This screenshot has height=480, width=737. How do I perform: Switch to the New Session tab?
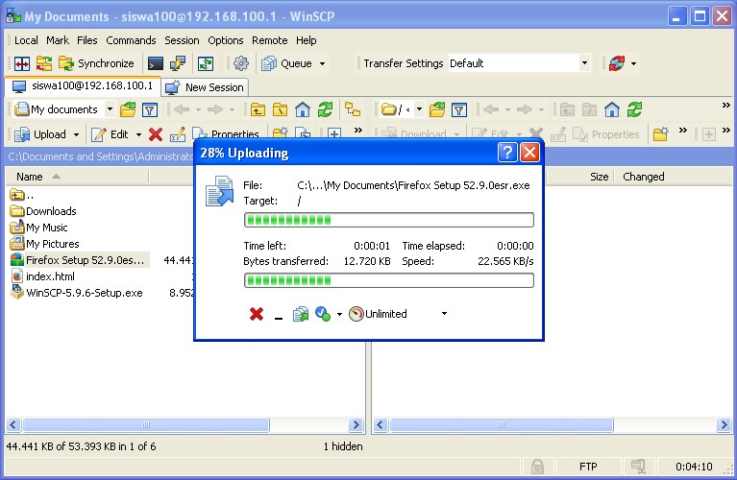206,86
